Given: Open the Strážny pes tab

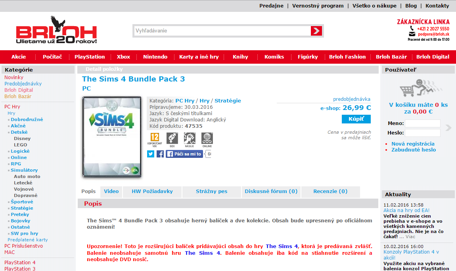Looking at the screenshot, I should [x=211, y=191].
